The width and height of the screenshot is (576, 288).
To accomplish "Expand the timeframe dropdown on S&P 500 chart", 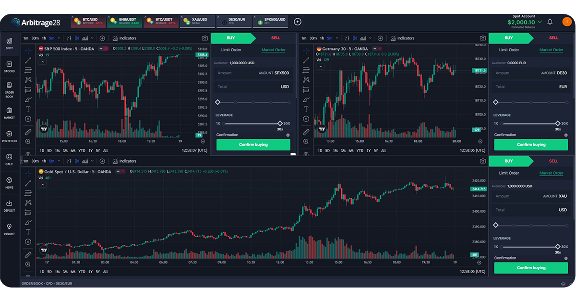I will [x=59, y=38].
